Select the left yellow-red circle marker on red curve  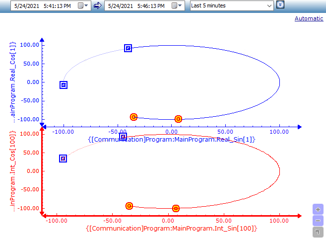(x=129, y=206)
